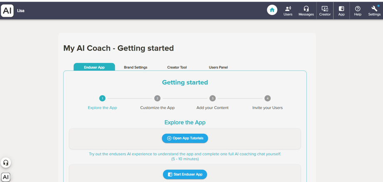Select step 3 Add your Content circle
Screen dimensions: 383x182
(212, 99)
